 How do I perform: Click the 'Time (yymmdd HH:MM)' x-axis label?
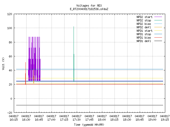pyautogui.click(x=89, y=125)
